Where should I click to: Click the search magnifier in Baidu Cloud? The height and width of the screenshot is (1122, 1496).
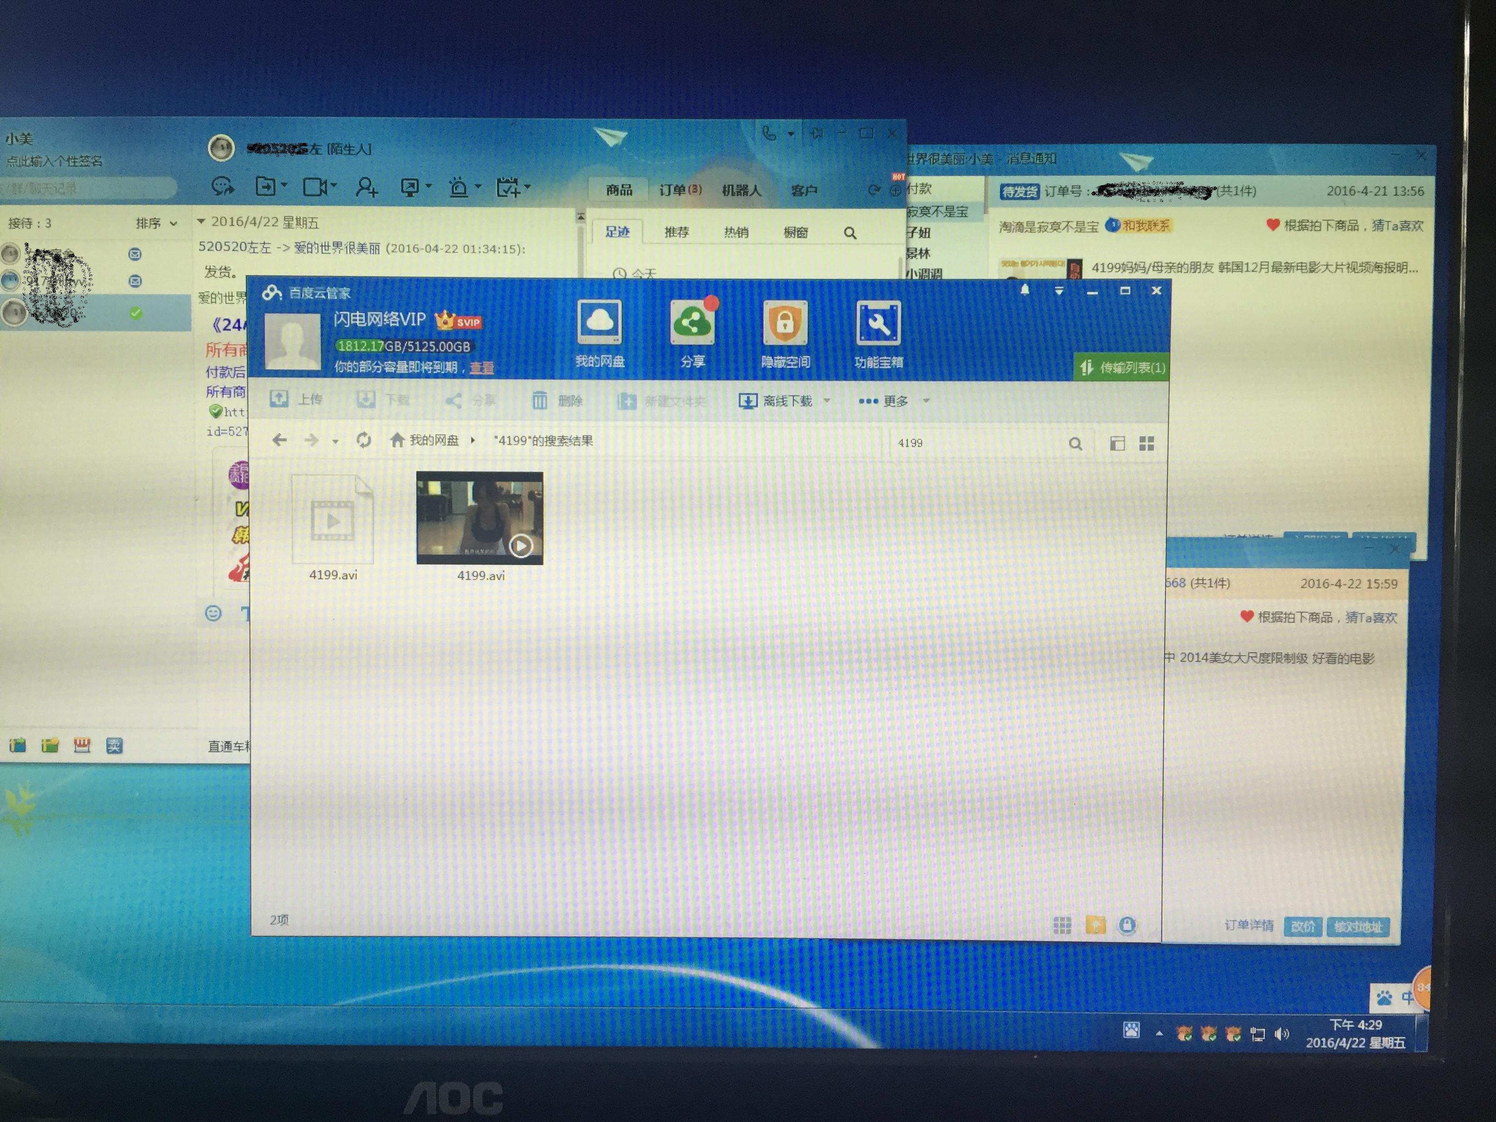point(1075,444)
